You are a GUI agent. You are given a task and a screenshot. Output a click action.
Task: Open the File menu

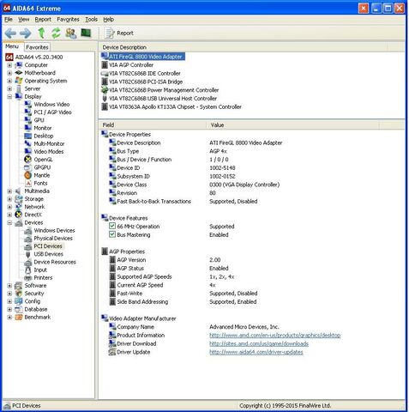tap(9, 20)
